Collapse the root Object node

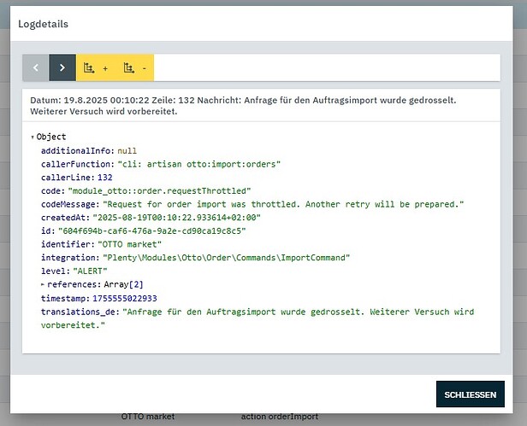pyautogui.click(x=33, y=137)
